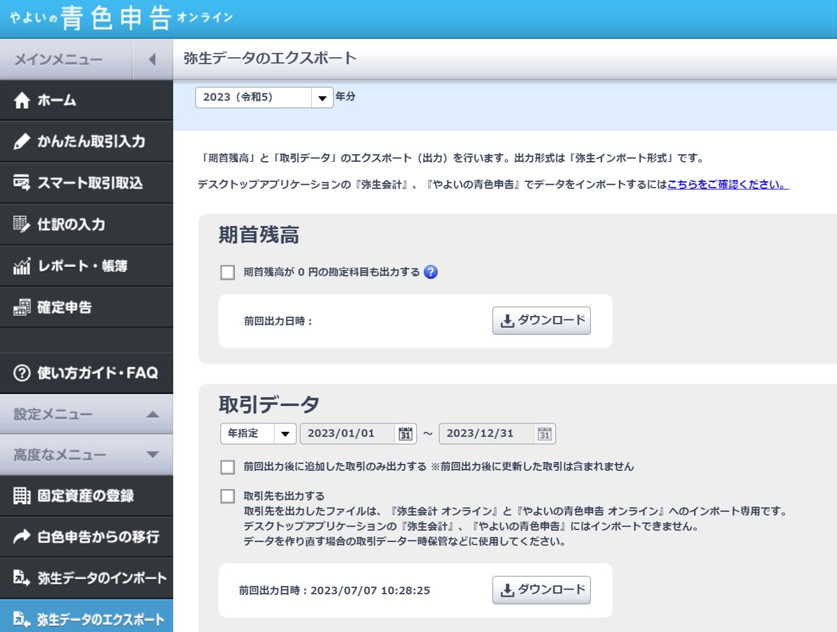This screenshot has width=837, height=632.
Task: Open 弥生データのインポート menu item
Action: click(86, 578)
